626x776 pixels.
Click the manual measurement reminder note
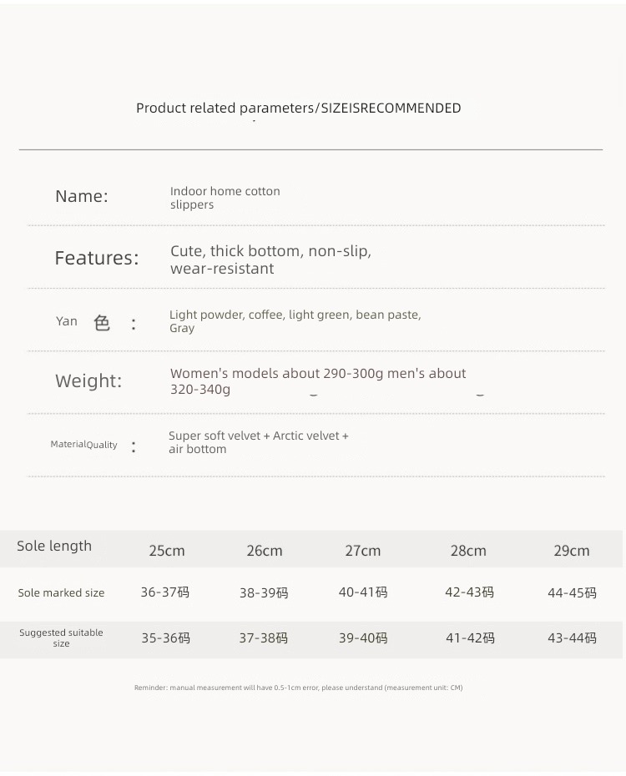(x=299, y=688)
